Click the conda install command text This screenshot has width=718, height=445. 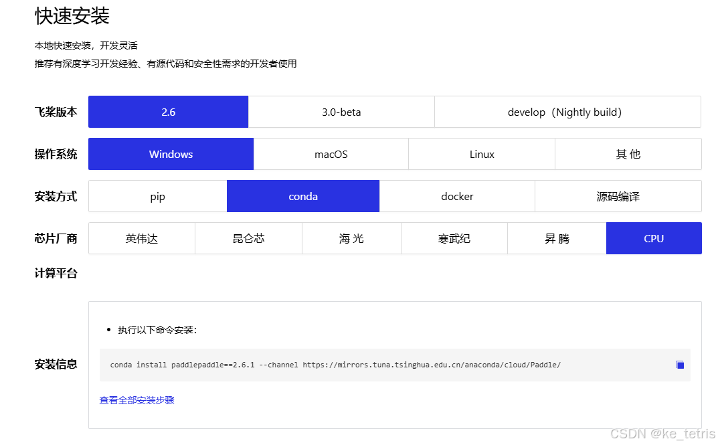pos(335,365)
